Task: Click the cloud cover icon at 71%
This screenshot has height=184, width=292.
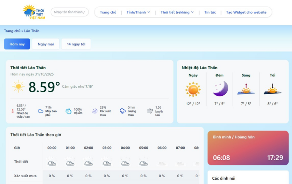Action: (x=41, y=111)
